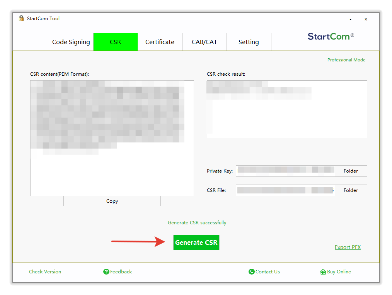
Task: Copy the CSR content
Action: (112, 201)
